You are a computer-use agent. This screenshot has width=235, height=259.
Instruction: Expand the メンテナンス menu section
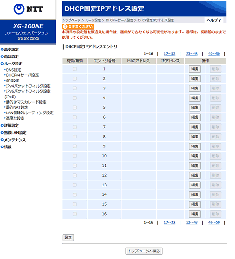coord(14,140)
